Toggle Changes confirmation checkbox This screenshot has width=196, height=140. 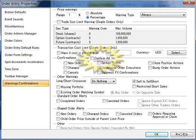(65, 68)
